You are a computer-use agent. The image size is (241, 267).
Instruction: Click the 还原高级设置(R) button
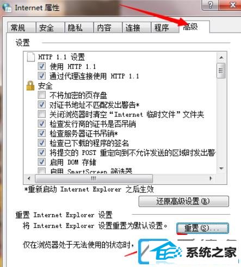pos(184,201)
